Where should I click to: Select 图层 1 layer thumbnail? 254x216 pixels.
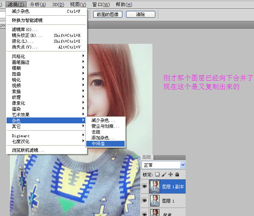pyautogui.click(x=155, y=200)
